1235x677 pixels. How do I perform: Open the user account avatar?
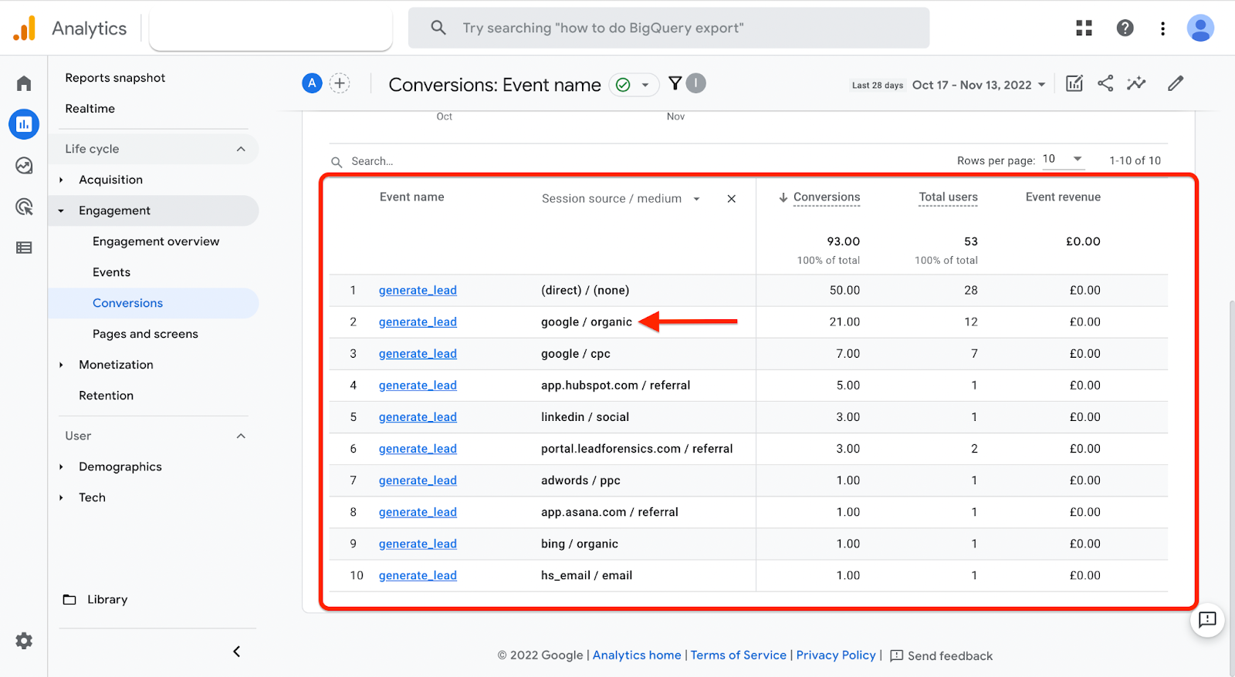(x=1200, y=29)
